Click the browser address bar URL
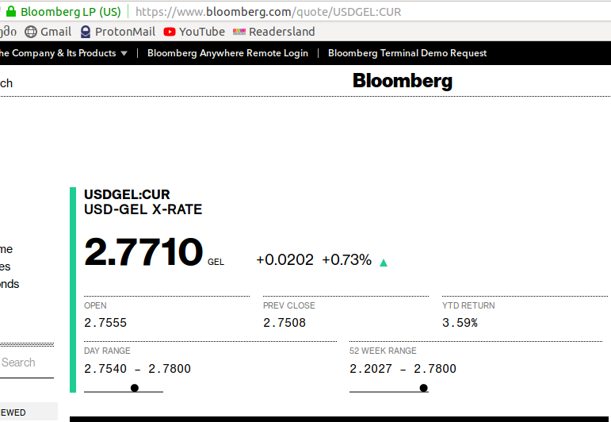This screenshot has width=611, height=422. (269, 12)
